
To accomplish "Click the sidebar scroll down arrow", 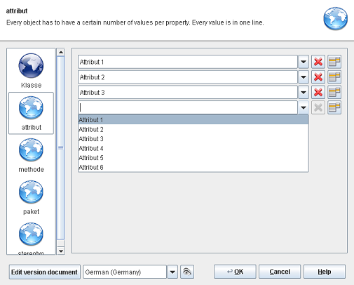I will 61,251.
